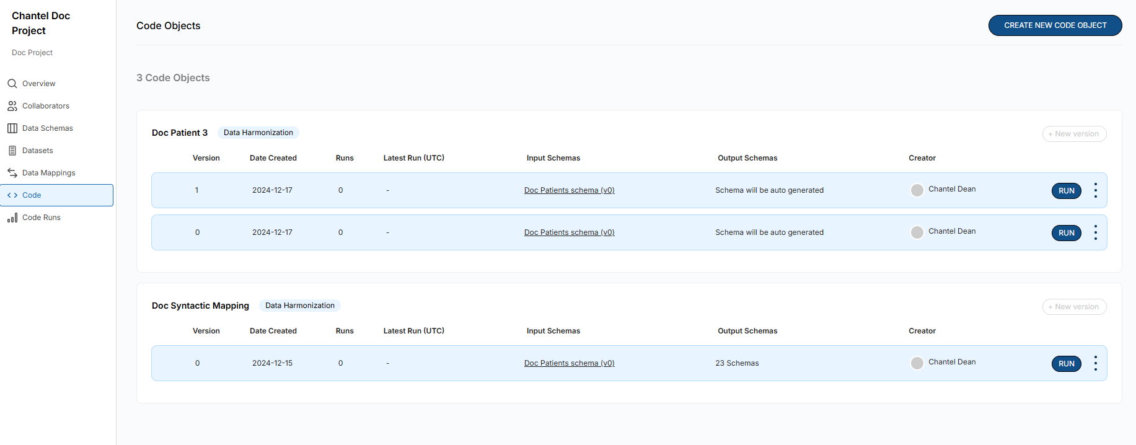Add new version to Doc Syntactic Mapping
Image resolution: width=1136 pixels, height=445 pixels.
(x=1073, y=307)
